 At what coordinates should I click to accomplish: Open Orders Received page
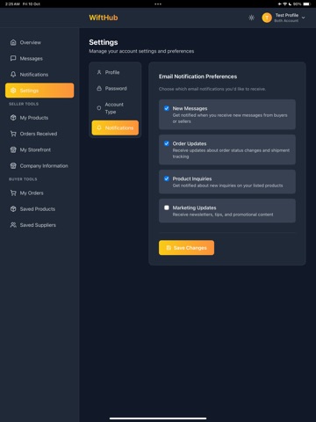39,134
